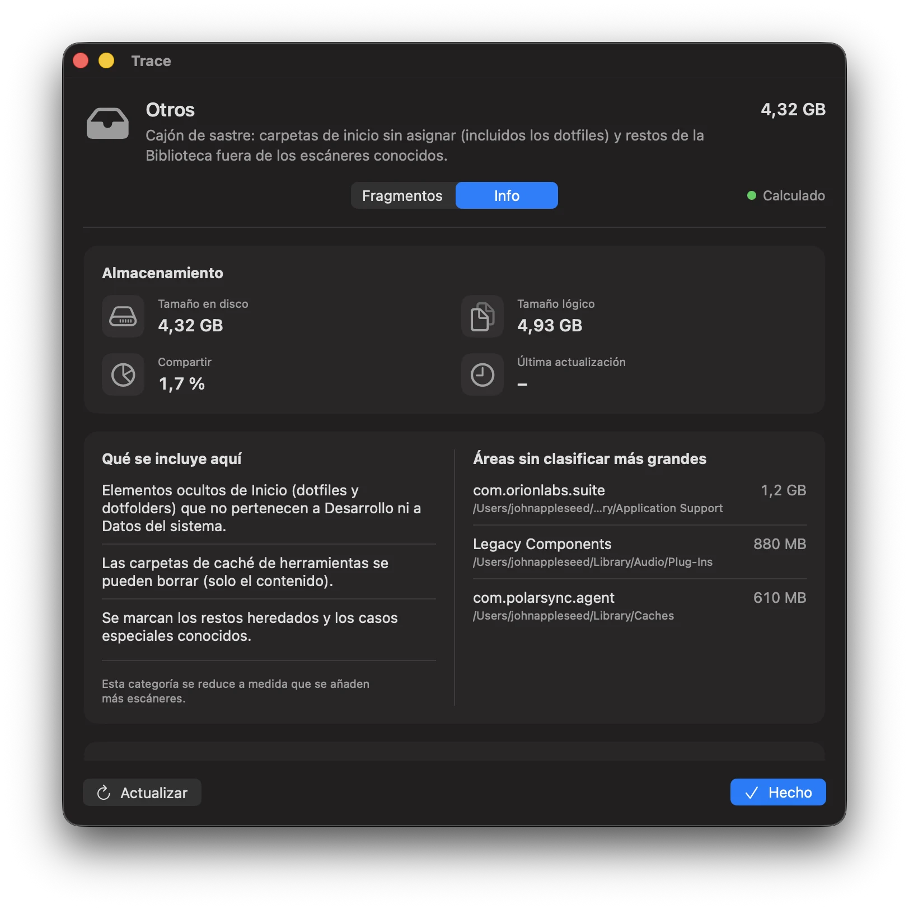Click the green Calculado status dot

point(752,195)
